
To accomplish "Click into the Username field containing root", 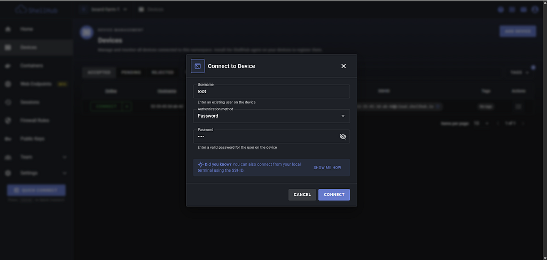I will (271, 91).
